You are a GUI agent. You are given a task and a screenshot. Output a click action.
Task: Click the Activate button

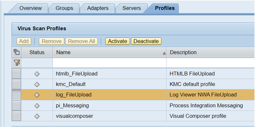[118, 41]
